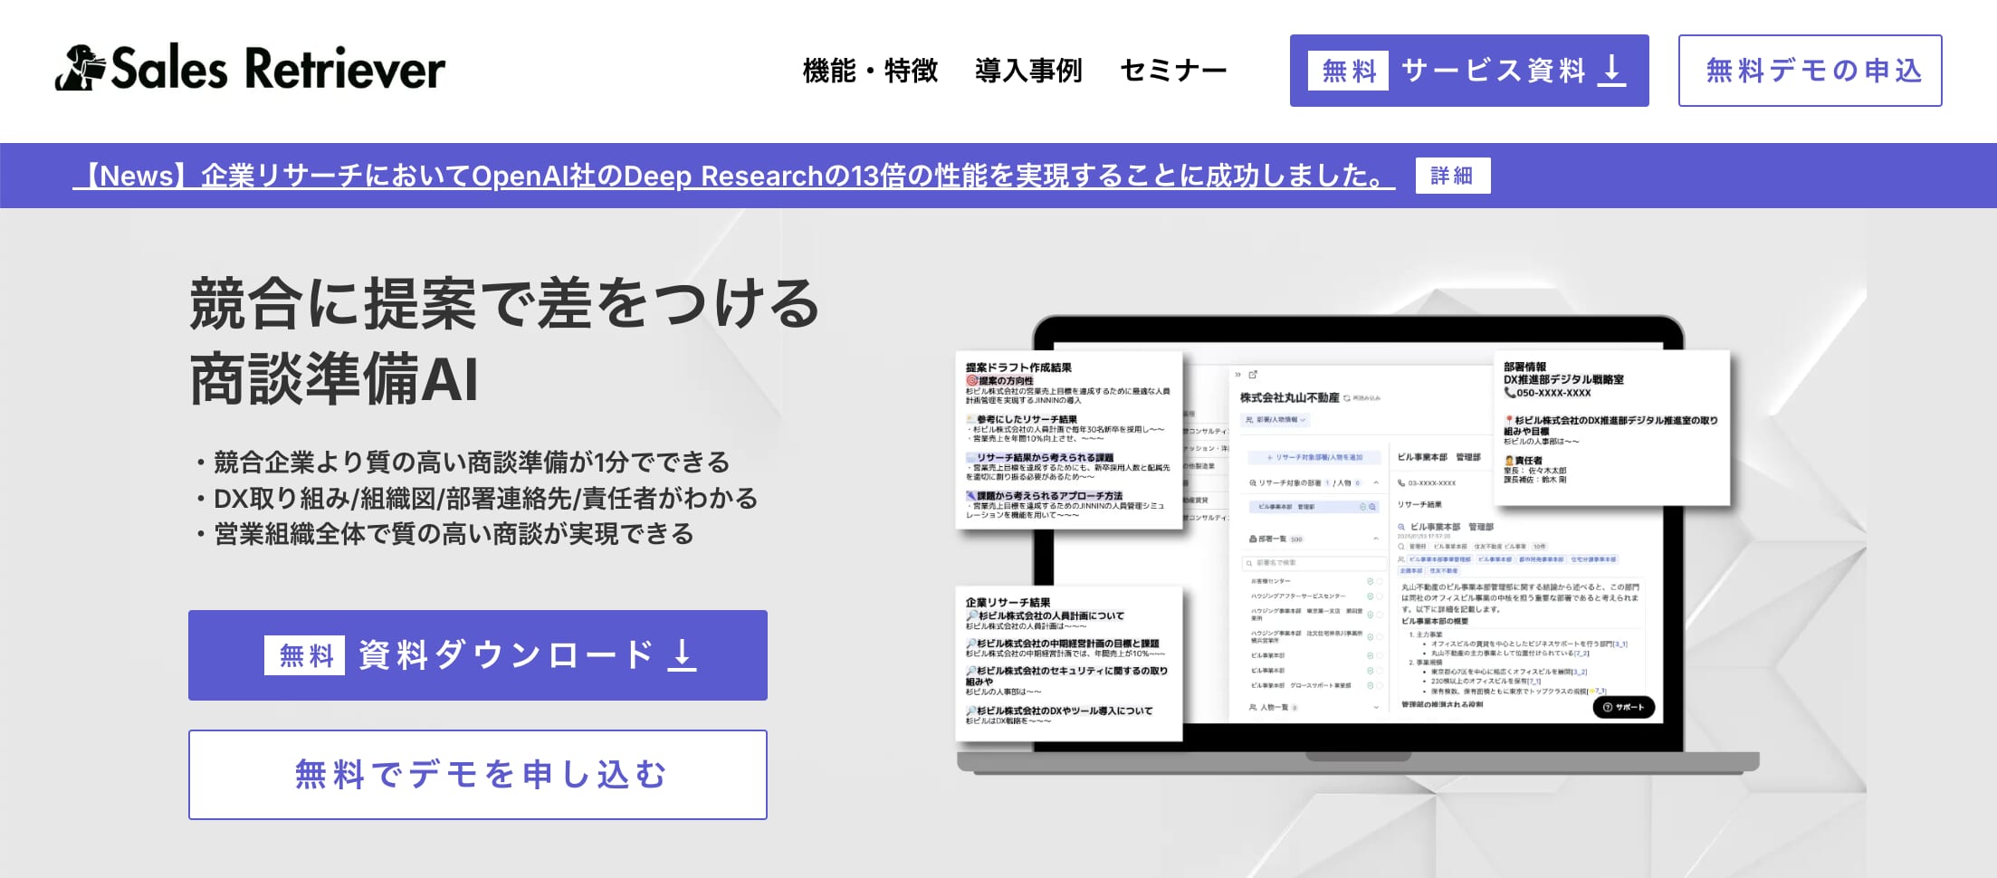The height and width of the screenshot is (878, 1997).
Task: Click the double-chevron collapse icon in mockup
Action: point(1237,375)
